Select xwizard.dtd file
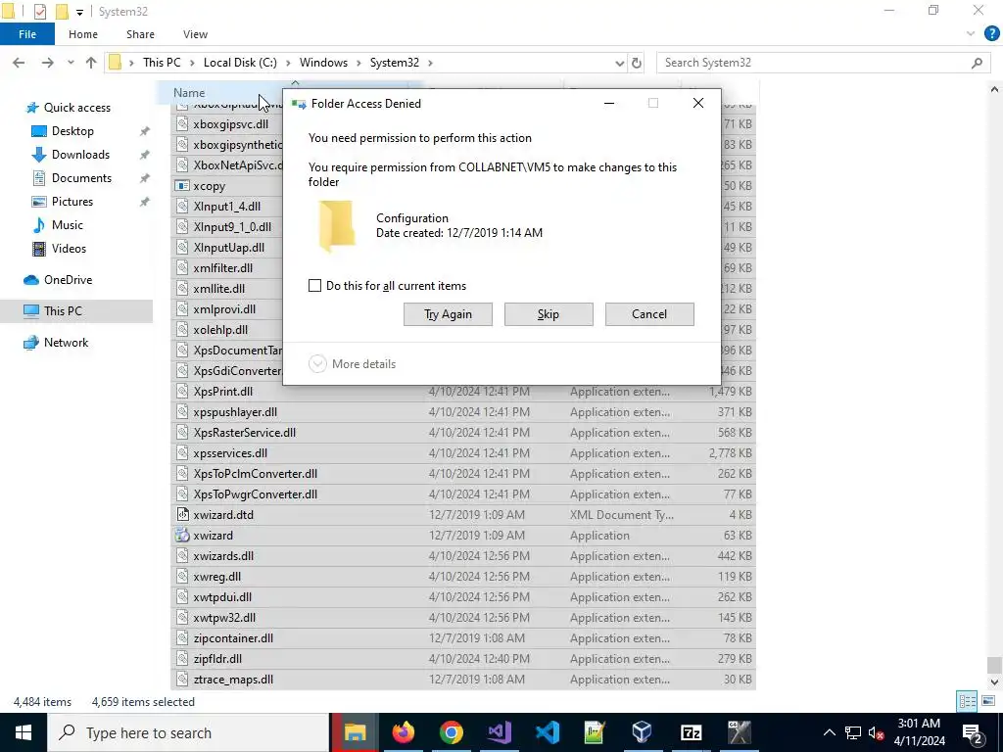Viewport: 1003px width, 752px height. coord(223,515)
